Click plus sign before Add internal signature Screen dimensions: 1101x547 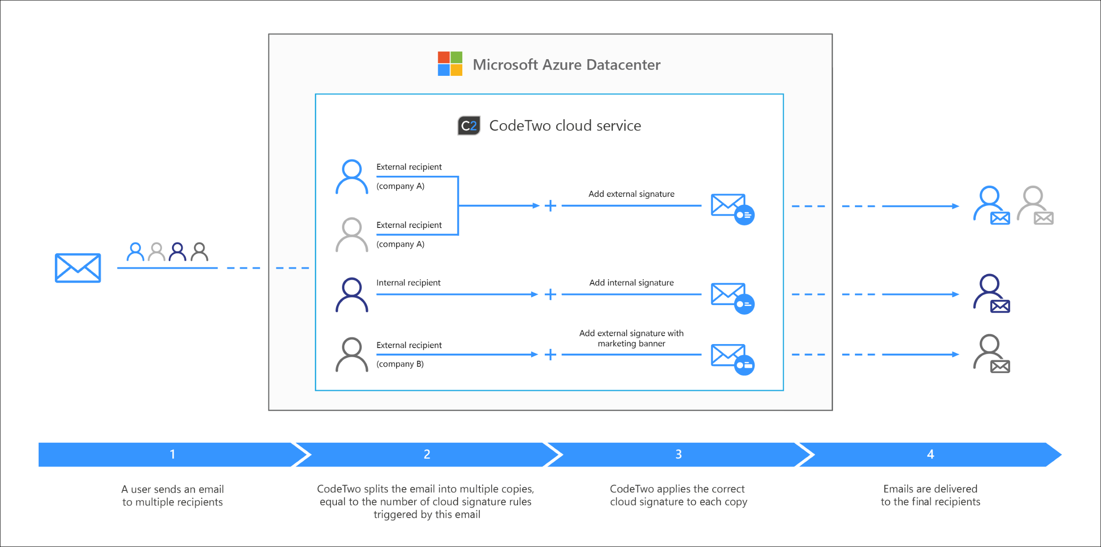(x=550, y=295)
